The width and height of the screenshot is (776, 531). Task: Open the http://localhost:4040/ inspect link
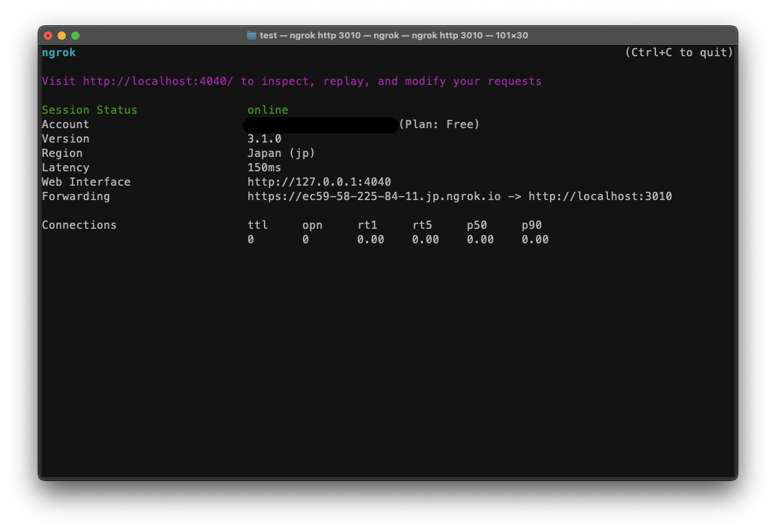(158, 81)
